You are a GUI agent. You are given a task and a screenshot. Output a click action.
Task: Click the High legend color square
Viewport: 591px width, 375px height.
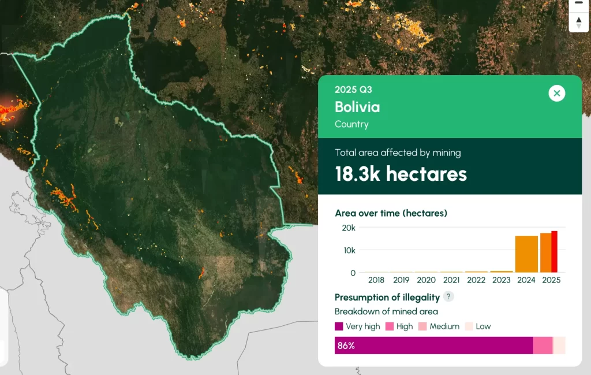pyautogui.click(x=389, y=326)
